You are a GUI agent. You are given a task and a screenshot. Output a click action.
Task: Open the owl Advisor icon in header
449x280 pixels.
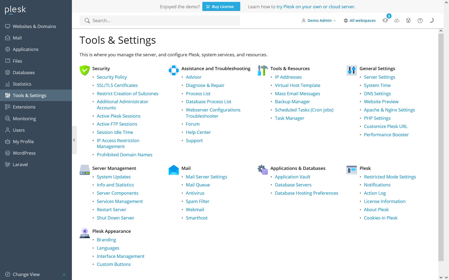pyautogui.click(x=408, y=21)
